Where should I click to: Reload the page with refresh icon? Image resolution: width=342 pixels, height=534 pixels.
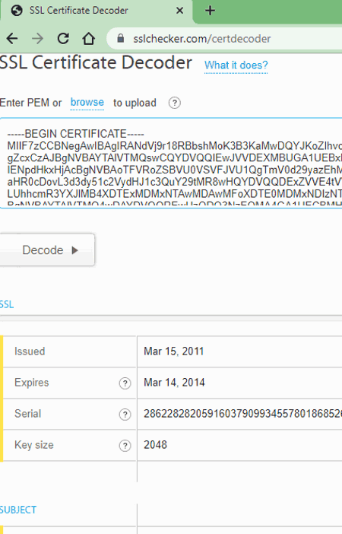(x=63, y=39)
